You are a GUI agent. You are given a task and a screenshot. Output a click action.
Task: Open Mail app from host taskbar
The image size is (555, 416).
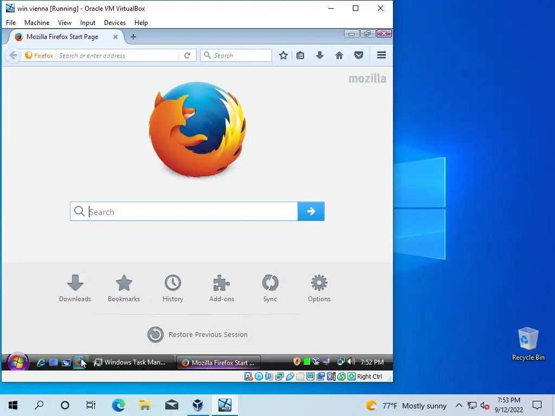[172, 405]
